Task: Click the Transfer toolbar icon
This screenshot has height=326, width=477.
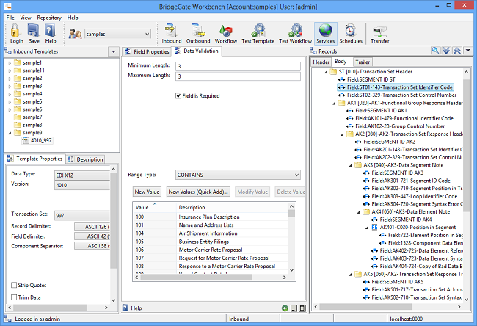Action: coord(380,31)
